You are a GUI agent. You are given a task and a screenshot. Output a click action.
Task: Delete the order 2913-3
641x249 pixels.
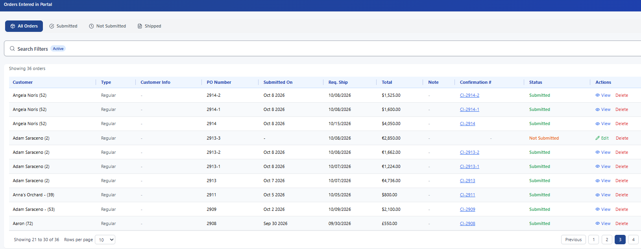click(x=622, y=138)
